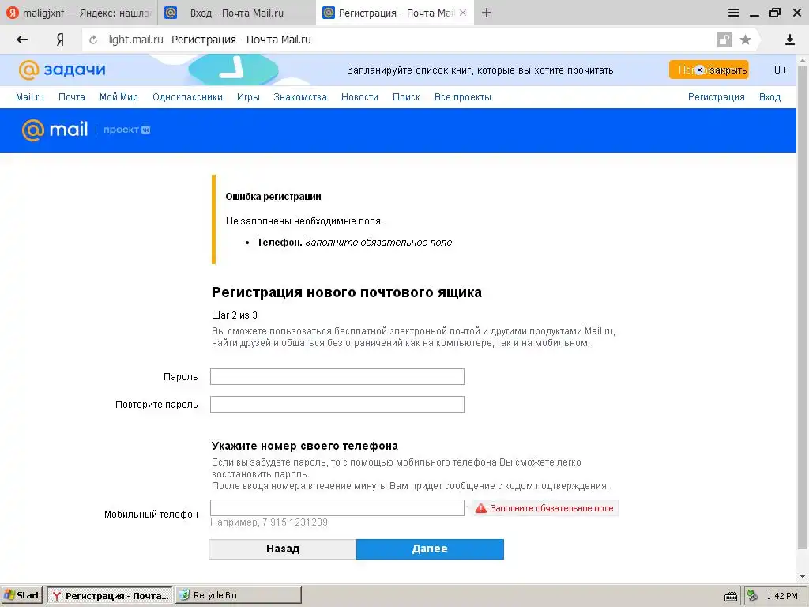Click the Шаг 2 из 3 text
809x607 pixels.
(x=234, y=315)
